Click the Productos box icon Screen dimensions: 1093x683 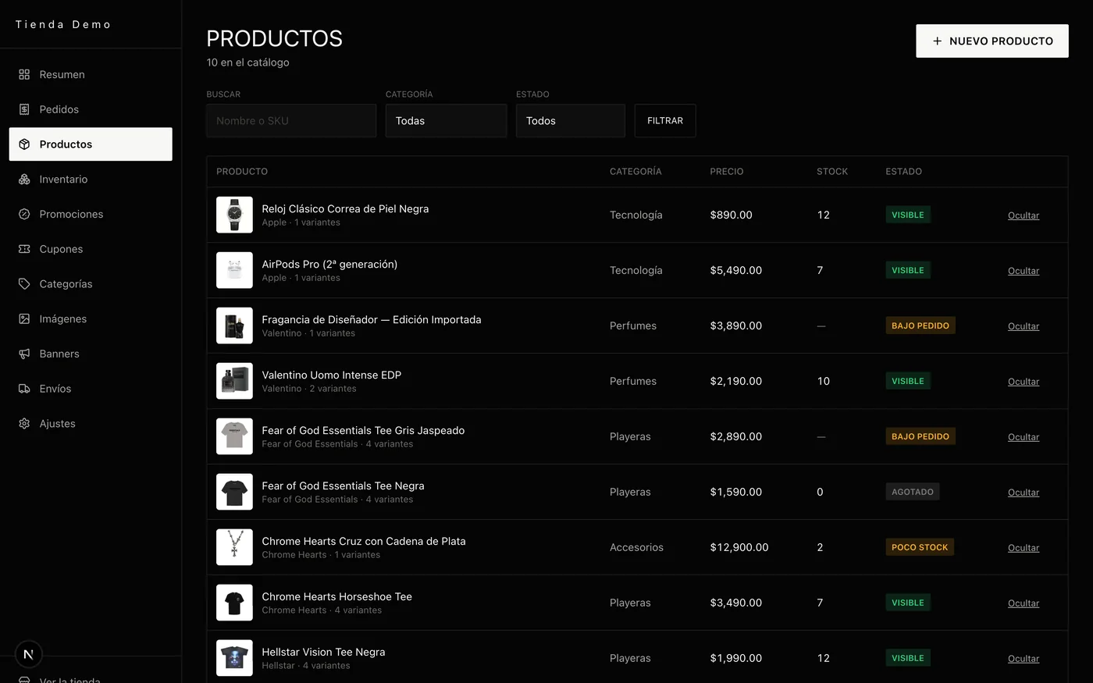pos(24,144)
